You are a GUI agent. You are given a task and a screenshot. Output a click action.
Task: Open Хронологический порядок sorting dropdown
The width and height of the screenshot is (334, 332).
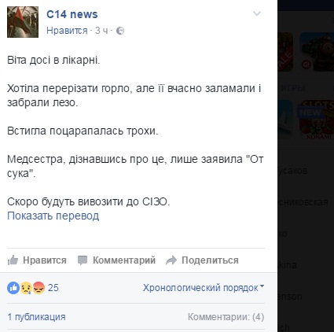204,288
